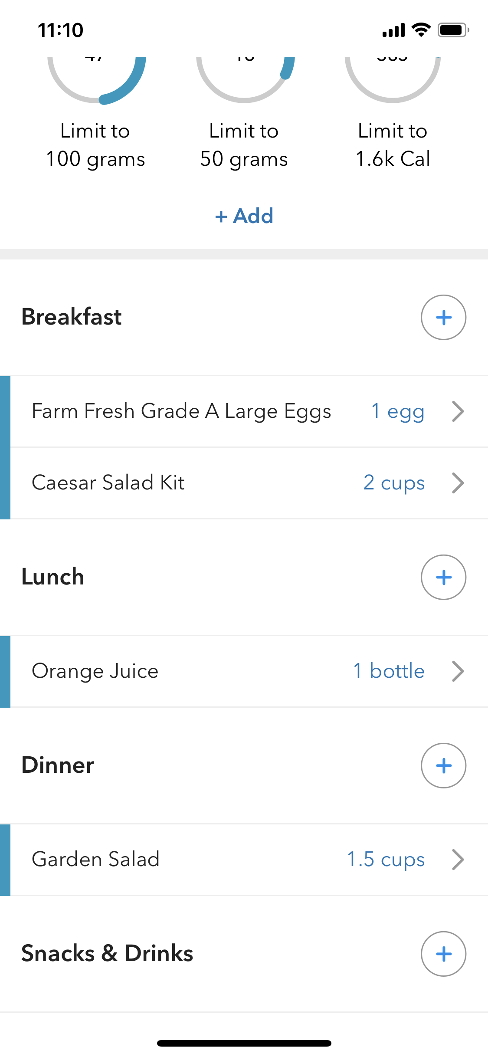Viewport: 488px width, 1057px height.
Task: Change the 1 egg serving size
Action: [398, 411]
